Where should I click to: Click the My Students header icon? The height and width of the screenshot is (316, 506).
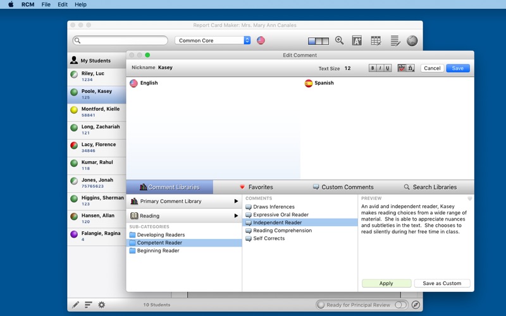74,60
